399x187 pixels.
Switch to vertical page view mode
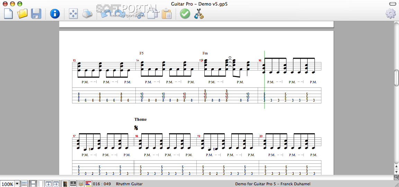33,184
